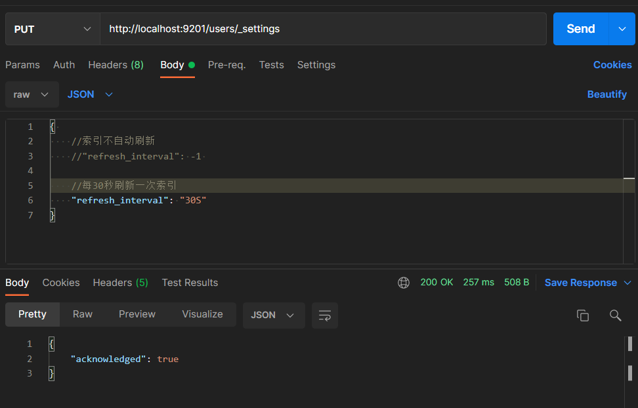This screenshot has width=638, height=408.
Task: Select the Raw response view
Action: click(x=83, y=314)
